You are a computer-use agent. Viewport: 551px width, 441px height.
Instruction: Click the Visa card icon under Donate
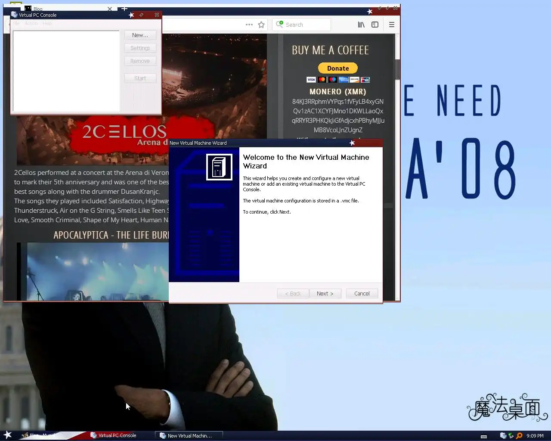point(311,80)
